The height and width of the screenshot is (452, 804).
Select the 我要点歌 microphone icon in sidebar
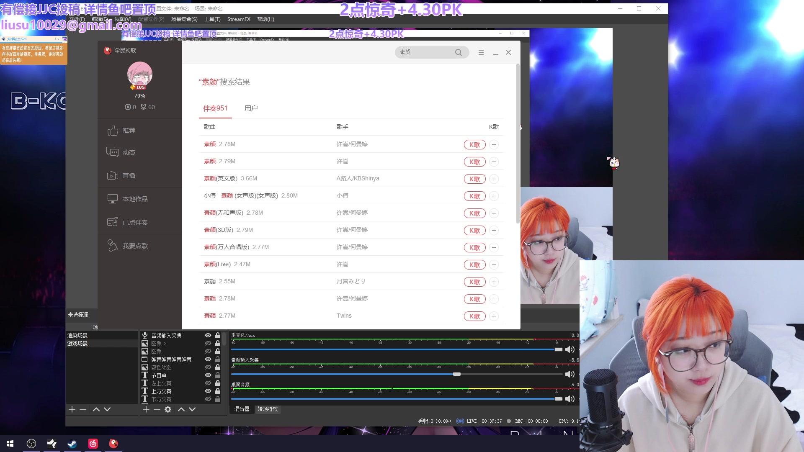[x=112, y=246]
